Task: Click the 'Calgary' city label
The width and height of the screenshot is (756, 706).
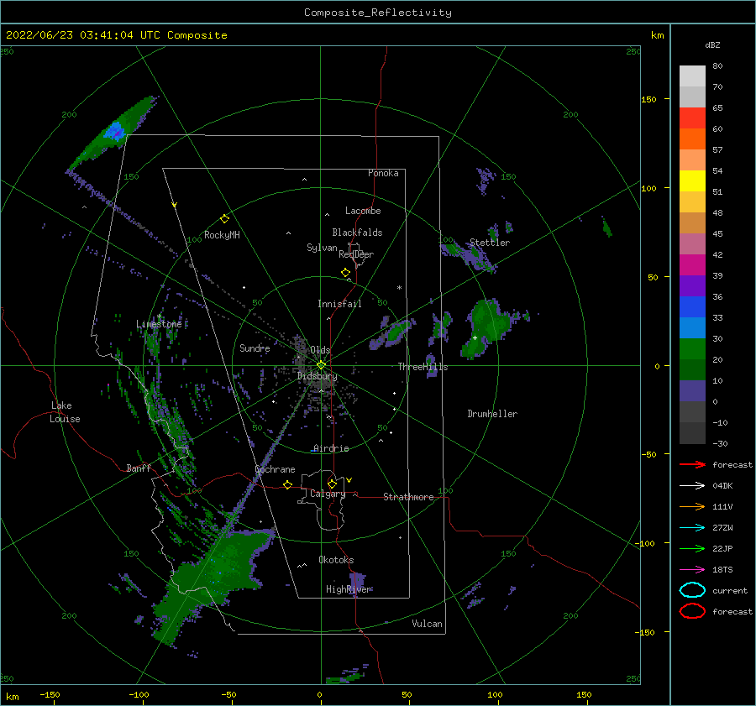Action: click(x=328, y=494)
